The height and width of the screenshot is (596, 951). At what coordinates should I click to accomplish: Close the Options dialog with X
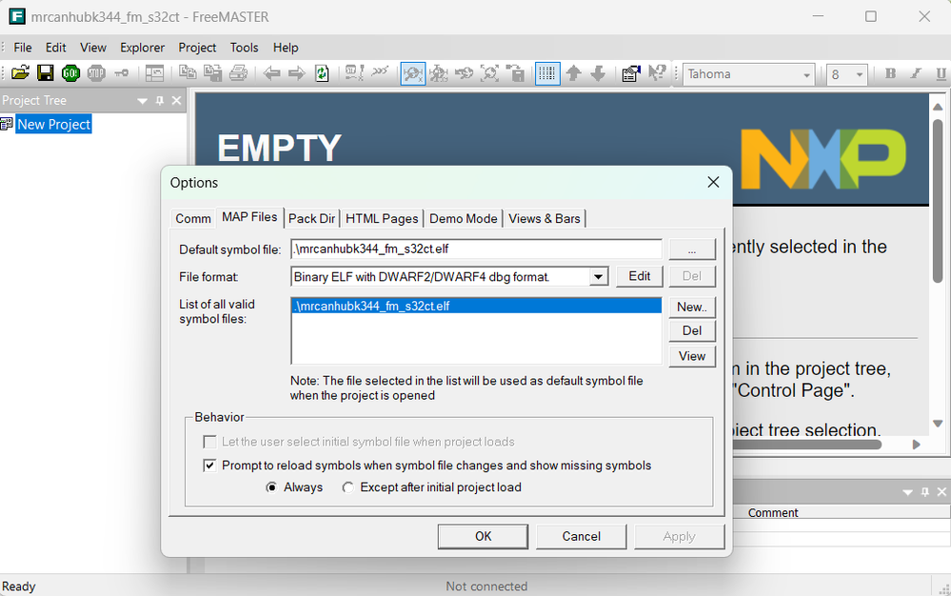[713, 183]
